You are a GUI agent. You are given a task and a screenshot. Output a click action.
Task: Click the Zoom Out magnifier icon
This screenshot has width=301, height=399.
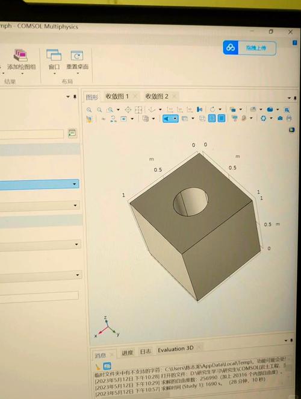coord(99,110)
